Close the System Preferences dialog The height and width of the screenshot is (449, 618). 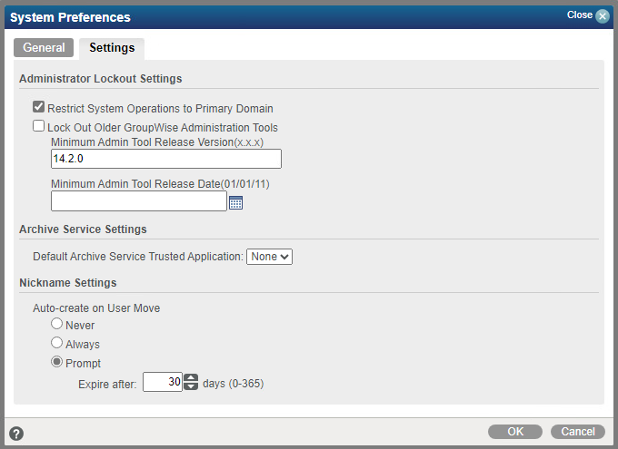(x=602, y=16)
